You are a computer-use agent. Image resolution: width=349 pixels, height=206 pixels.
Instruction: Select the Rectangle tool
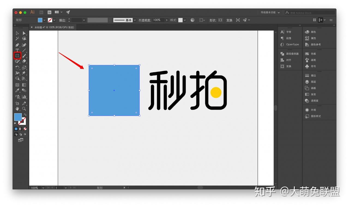click(x=17, y=56)
